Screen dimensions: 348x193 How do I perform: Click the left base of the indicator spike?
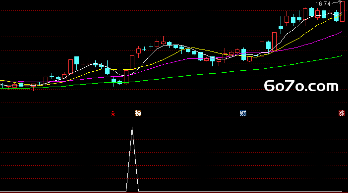pos(126,191)
